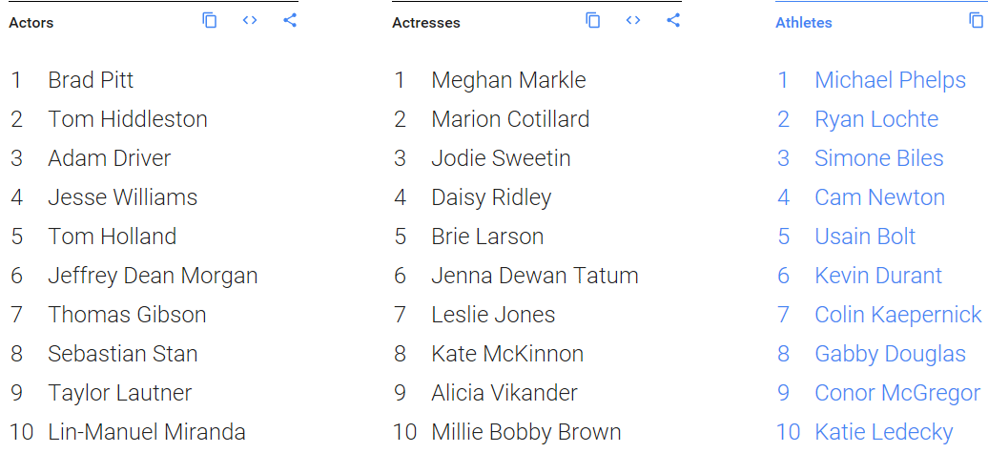Select Colin Kaepernick entry
The image size is (988, 453).
897,315
